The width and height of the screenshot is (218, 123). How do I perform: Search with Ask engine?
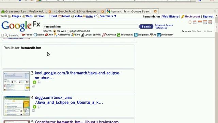[49, 35]
